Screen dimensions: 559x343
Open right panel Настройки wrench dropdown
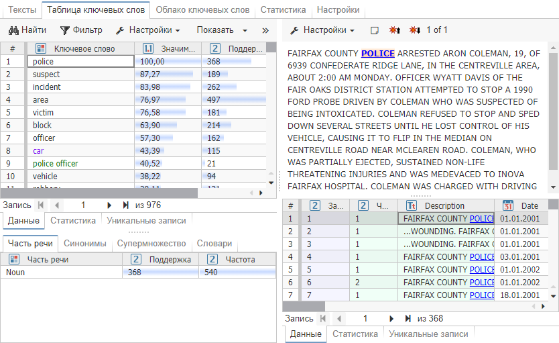(x=322, y=30)
